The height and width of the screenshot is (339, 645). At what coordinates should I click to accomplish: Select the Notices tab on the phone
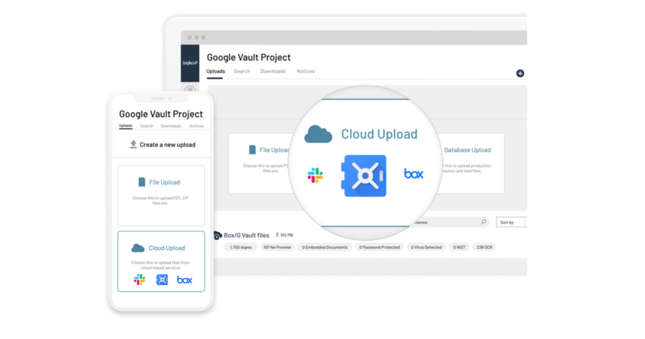click(196, 126)
